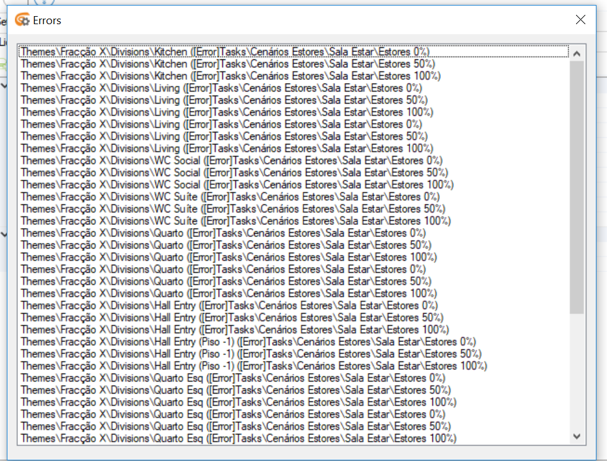Viewport: 607px width, 461px height.
Task: Highlight Hall Entry (Piso -1) Estores 50% error
Action: (x=251, y=354)
